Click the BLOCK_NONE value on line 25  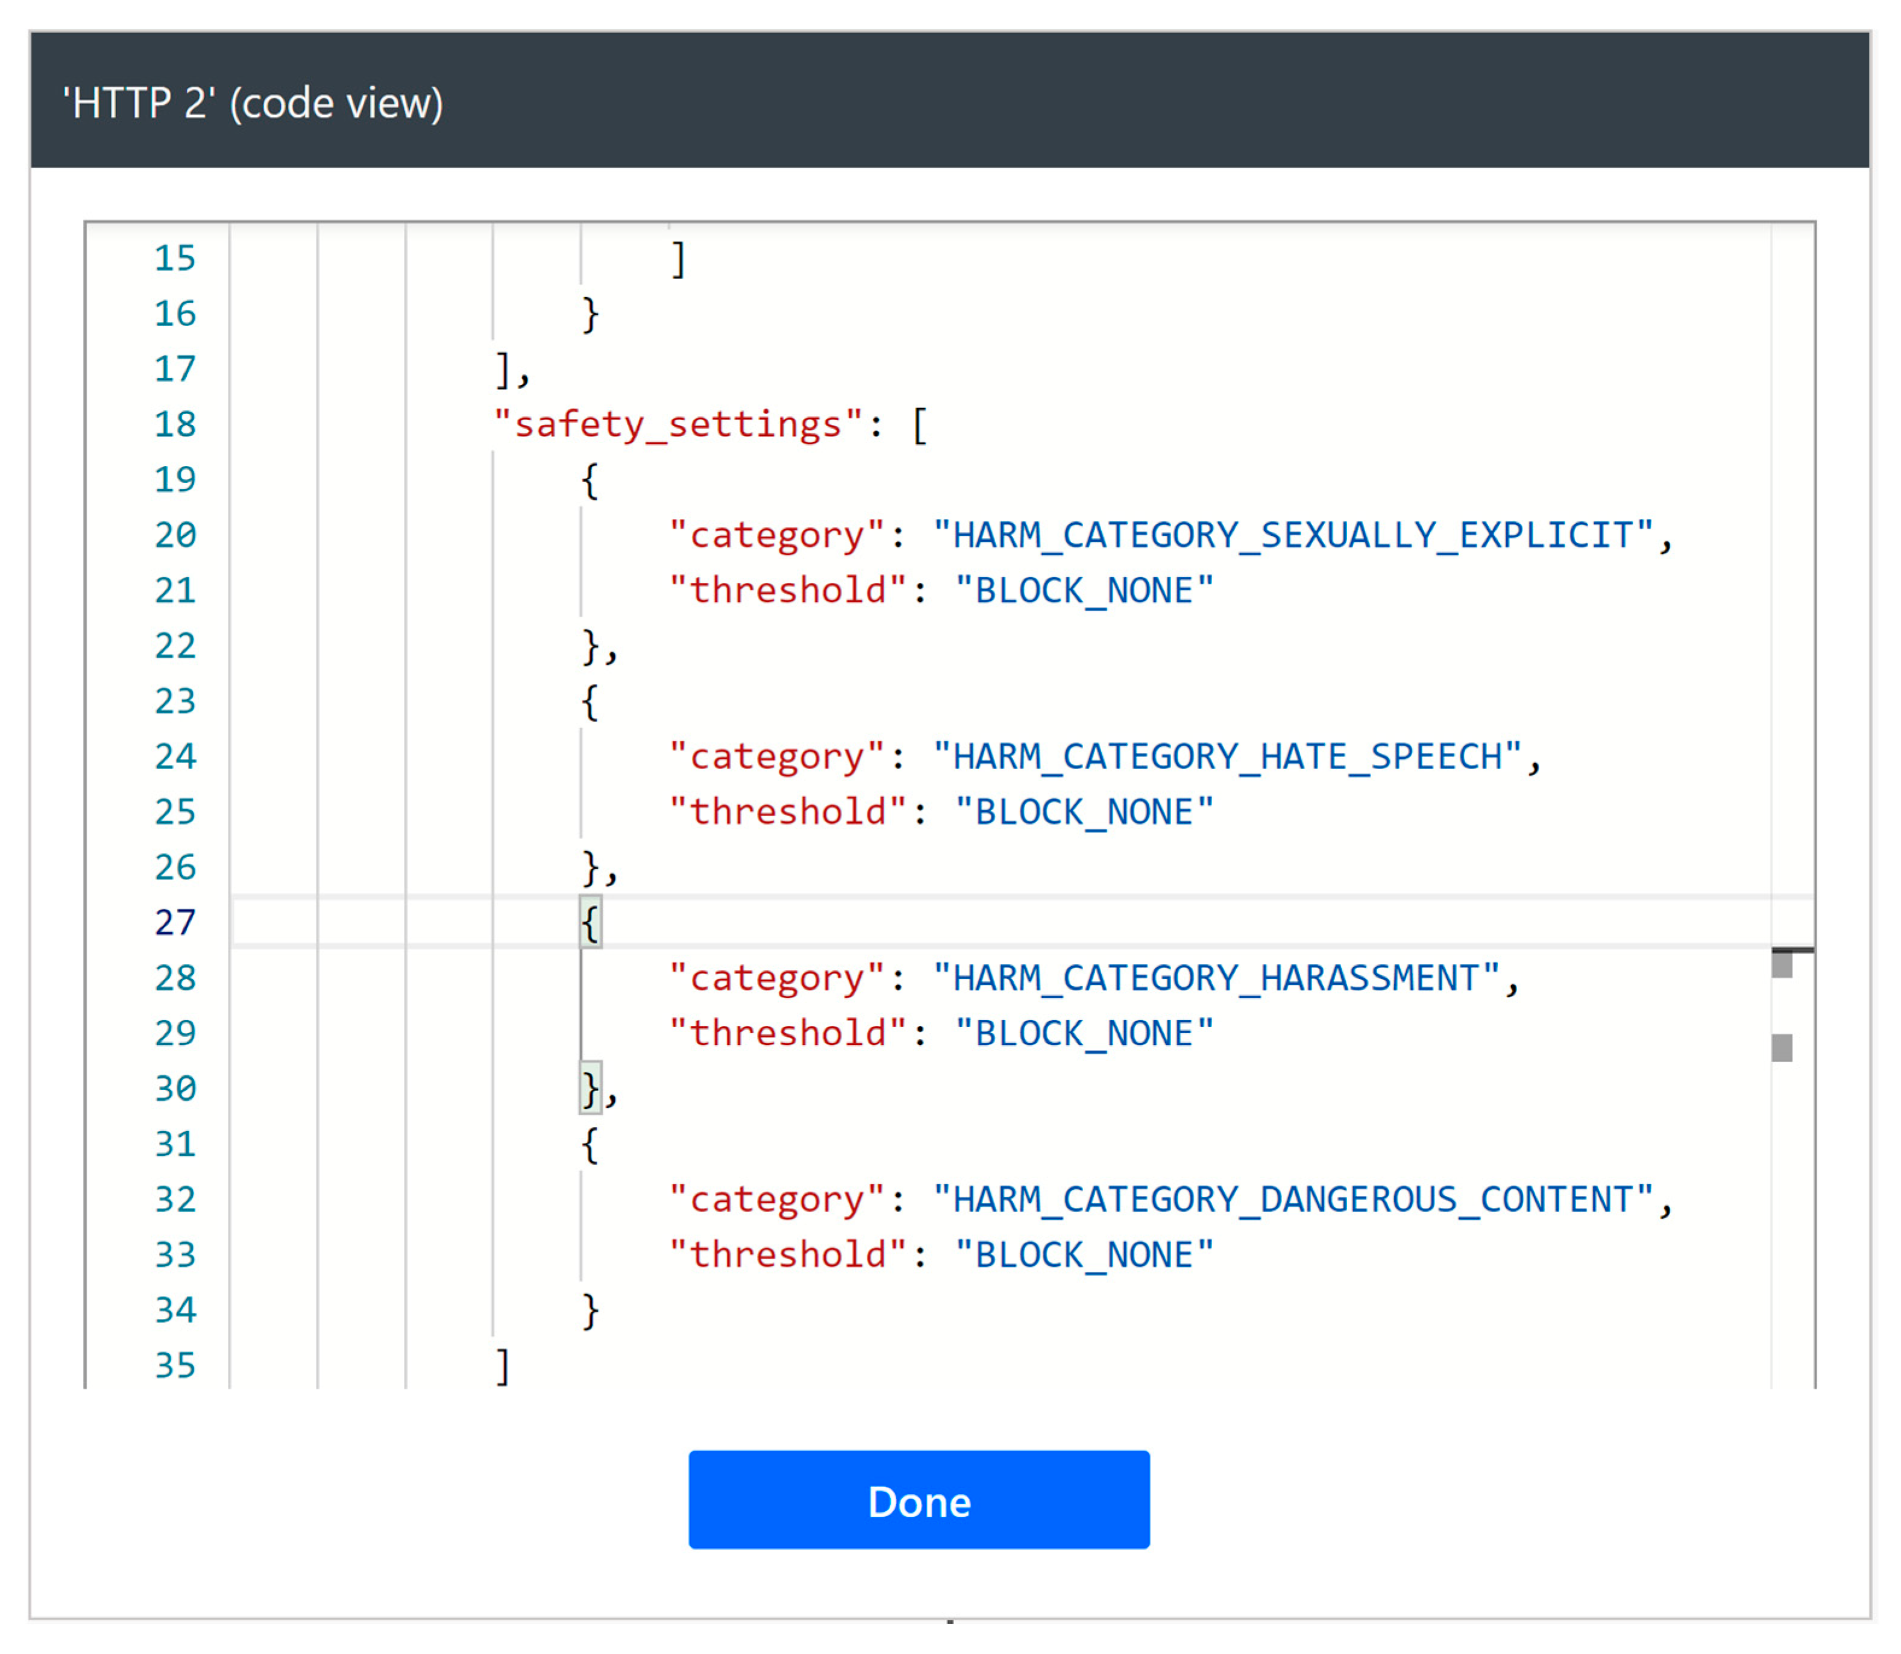1083,813
